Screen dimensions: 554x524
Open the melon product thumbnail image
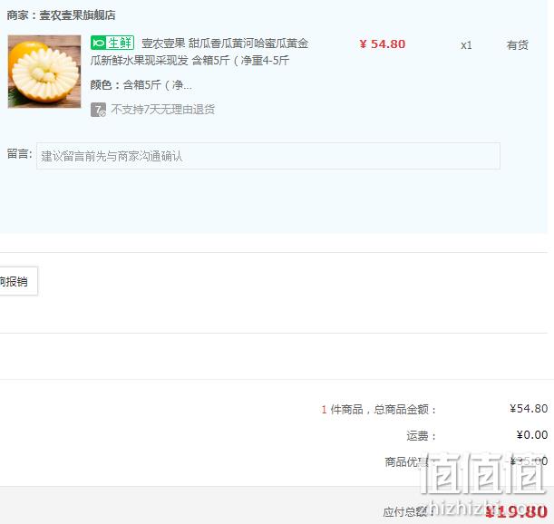click(x=44, y=72)
